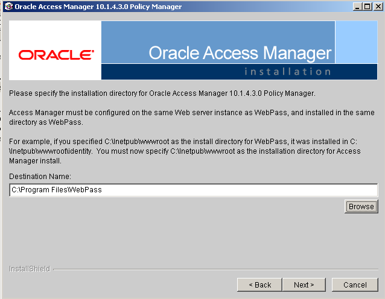Click the Oracle logo image
Image resolution: width=385 pixels, height=299 pixels.
click(56, 55)
